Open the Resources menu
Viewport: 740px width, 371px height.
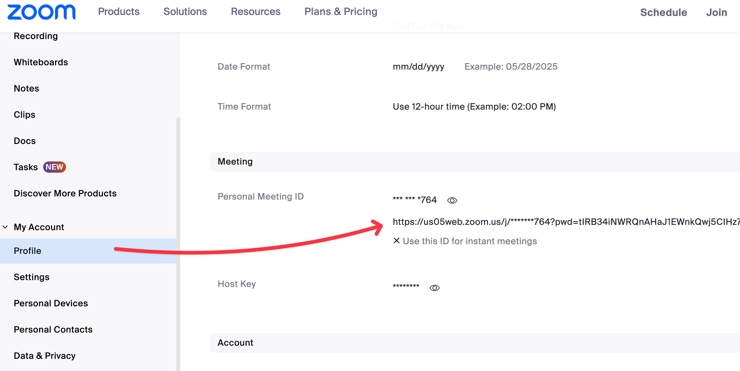click(256, 12)
